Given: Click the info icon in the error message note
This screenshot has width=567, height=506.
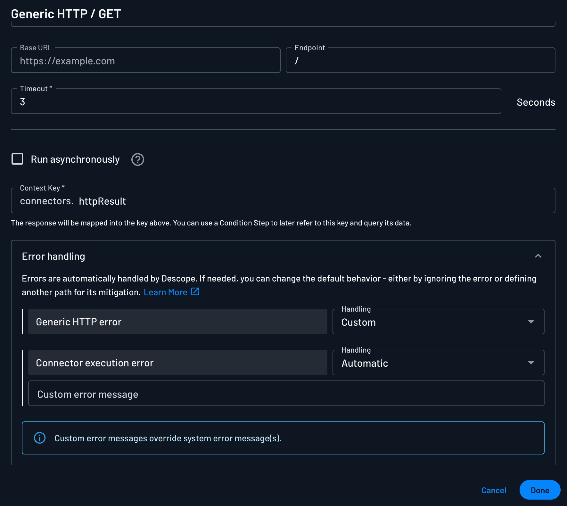Looking at the screenshot, I should click(40, 438).
